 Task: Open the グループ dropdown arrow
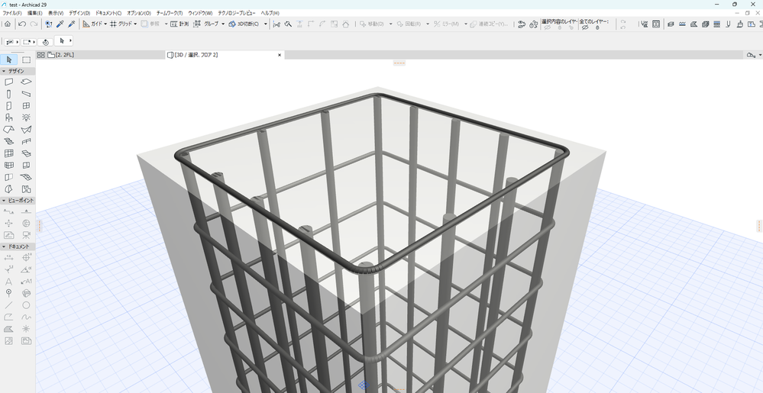click(x=223, y=24)
